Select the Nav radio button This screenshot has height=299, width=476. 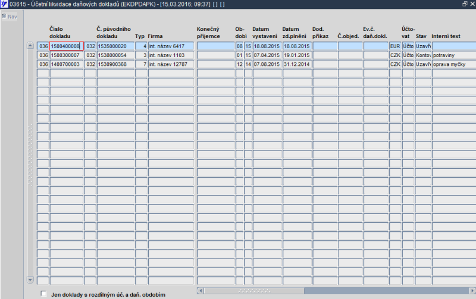tap(4, 16)
